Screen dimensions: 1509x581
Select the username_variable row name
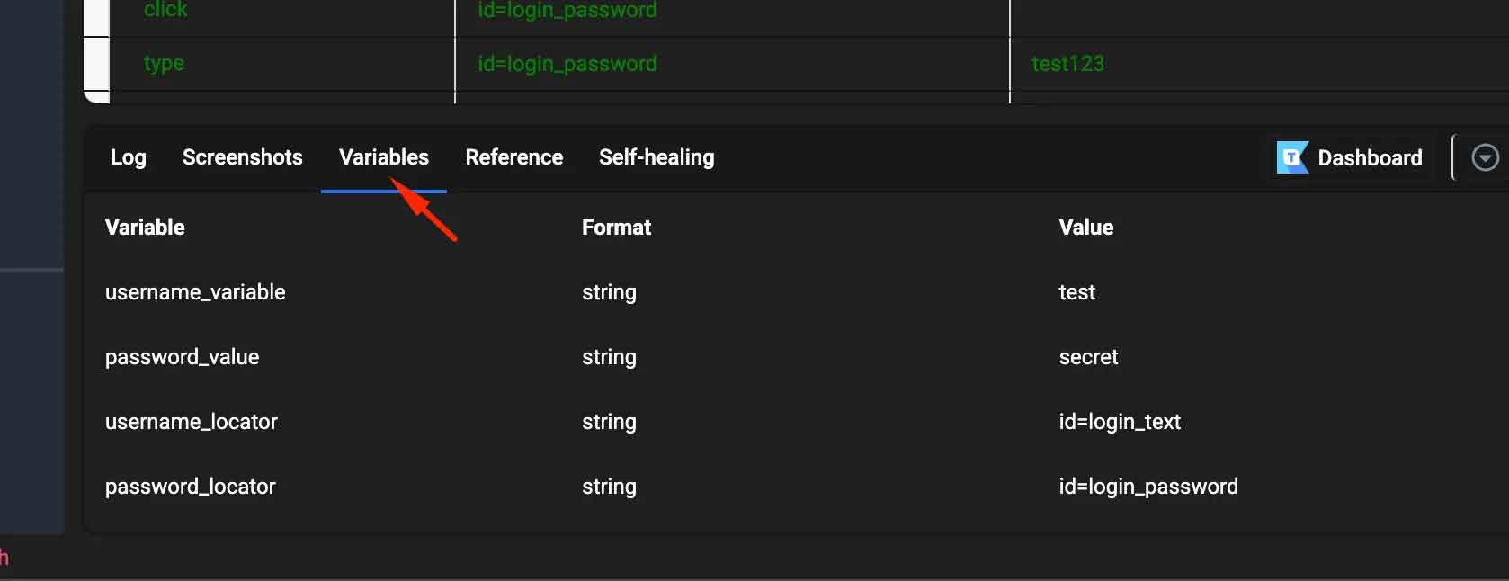pos(195,292)
